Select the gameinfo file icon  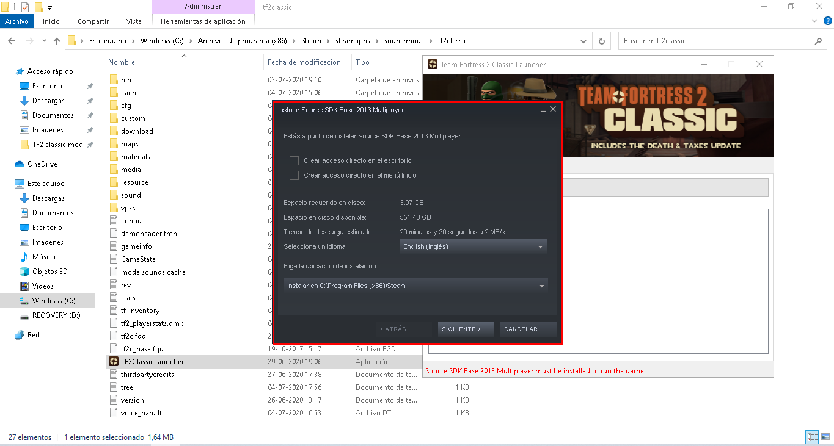[x=113, y=246]
